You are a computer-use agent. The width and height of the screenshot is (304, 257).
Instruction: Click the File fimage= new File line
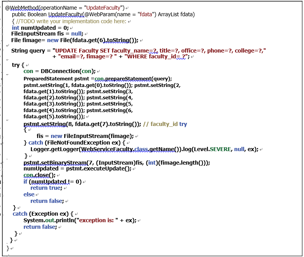point(75,40)
